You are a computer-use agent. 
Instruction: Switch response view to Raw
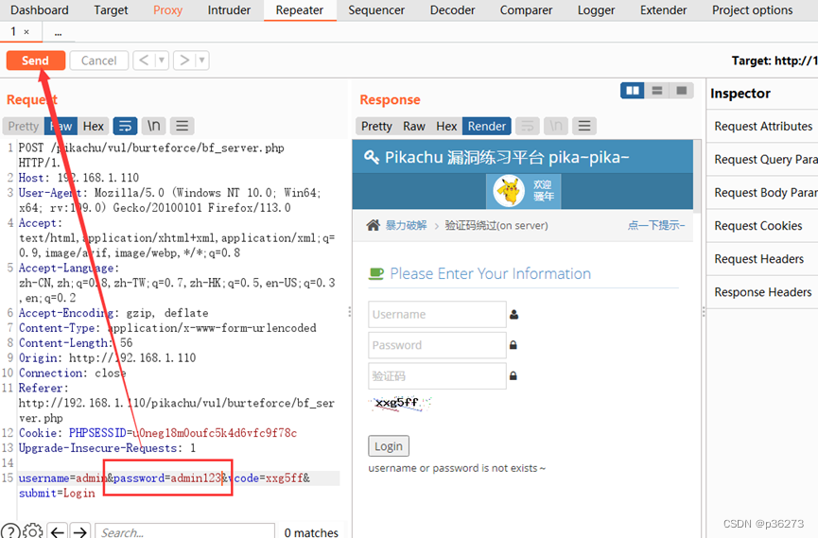click(414, 127)
